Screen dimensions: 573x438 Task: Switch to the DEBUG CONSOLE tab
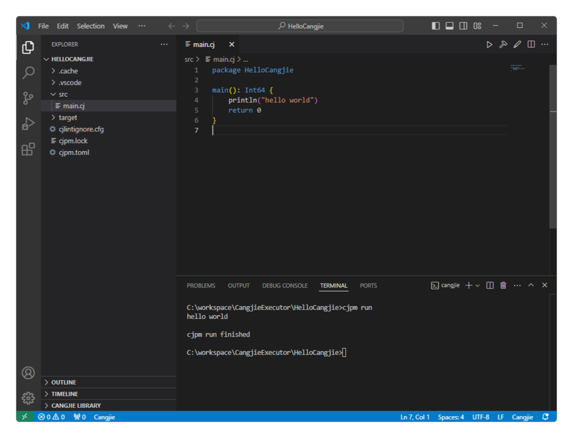pyautogui.click(x=285, y=286)
